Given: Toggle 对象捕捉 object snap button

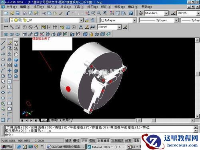Looking at the screenshot, I should coord(104,140).
